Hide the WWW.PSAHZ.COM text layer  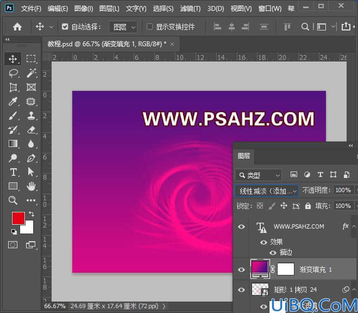click(242, 226)
